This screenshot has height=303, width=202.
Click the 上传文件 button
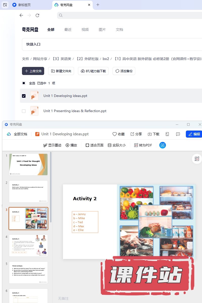click(x=33, y=71)
